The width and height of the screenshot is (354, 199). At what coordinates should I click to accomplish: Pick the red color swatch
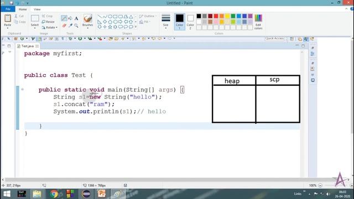[x=216, y=16]
